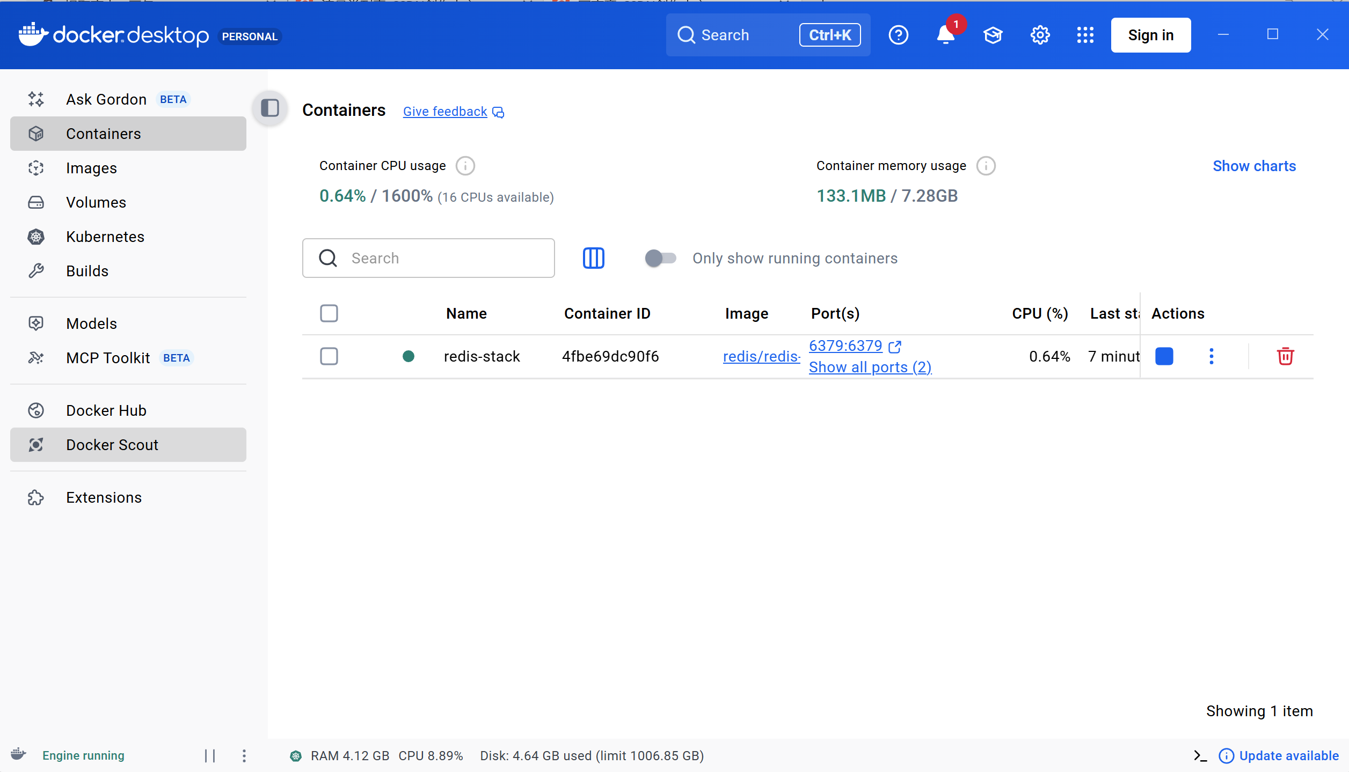The width and height of the screenshot is (1349, 772).
Task: Open the terminal icon in status bar
Action: point(1201,755)
